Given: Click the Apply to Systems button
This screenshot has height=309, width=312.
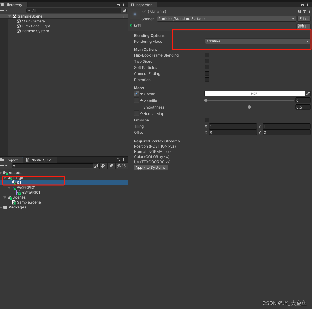Looking at the screenshot, I should click(x=151, y=168).
